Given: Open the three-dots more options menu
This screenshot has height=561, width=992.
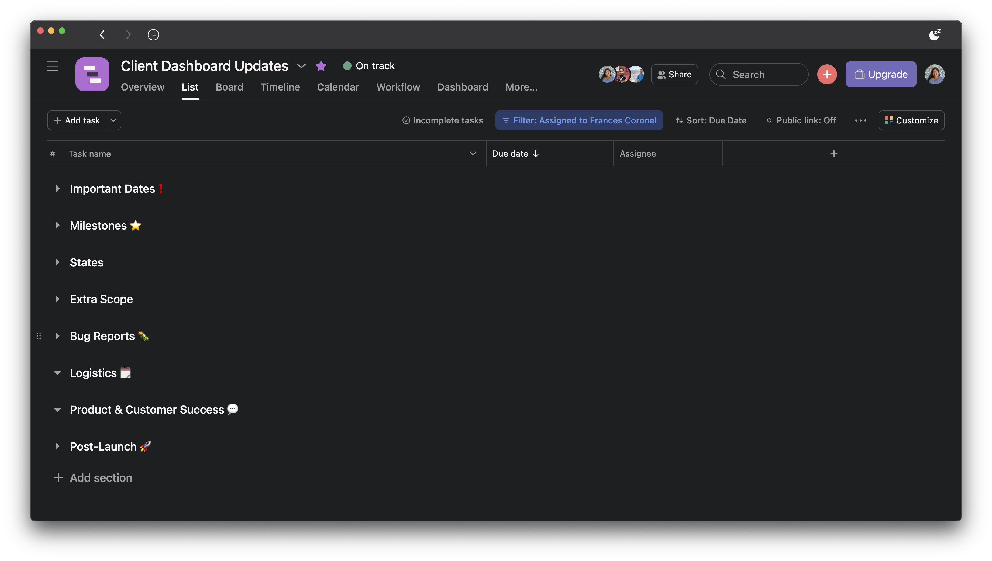Looking at the screenshot, I should tap(860, 121).
